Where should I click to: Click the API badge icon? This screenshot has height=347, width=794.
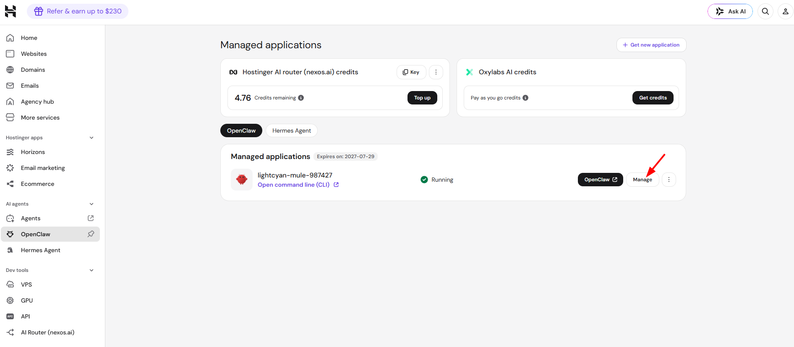(10, 316)
